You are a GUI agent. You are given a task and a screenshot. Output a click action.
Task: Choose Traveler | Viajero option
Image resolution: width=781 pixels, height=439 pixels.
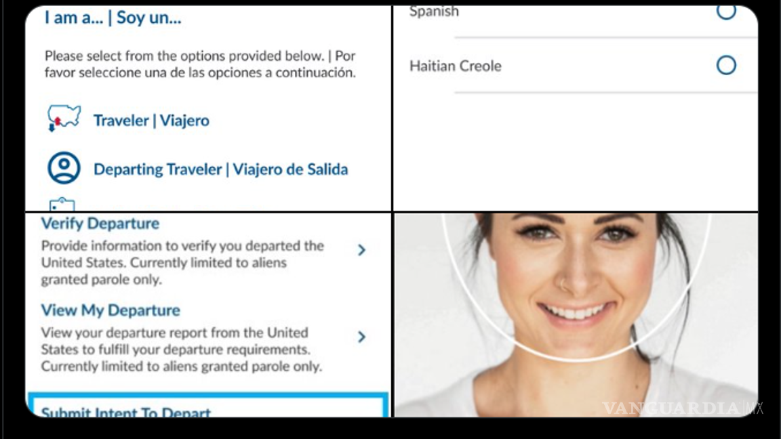click(x=151, y=121)
